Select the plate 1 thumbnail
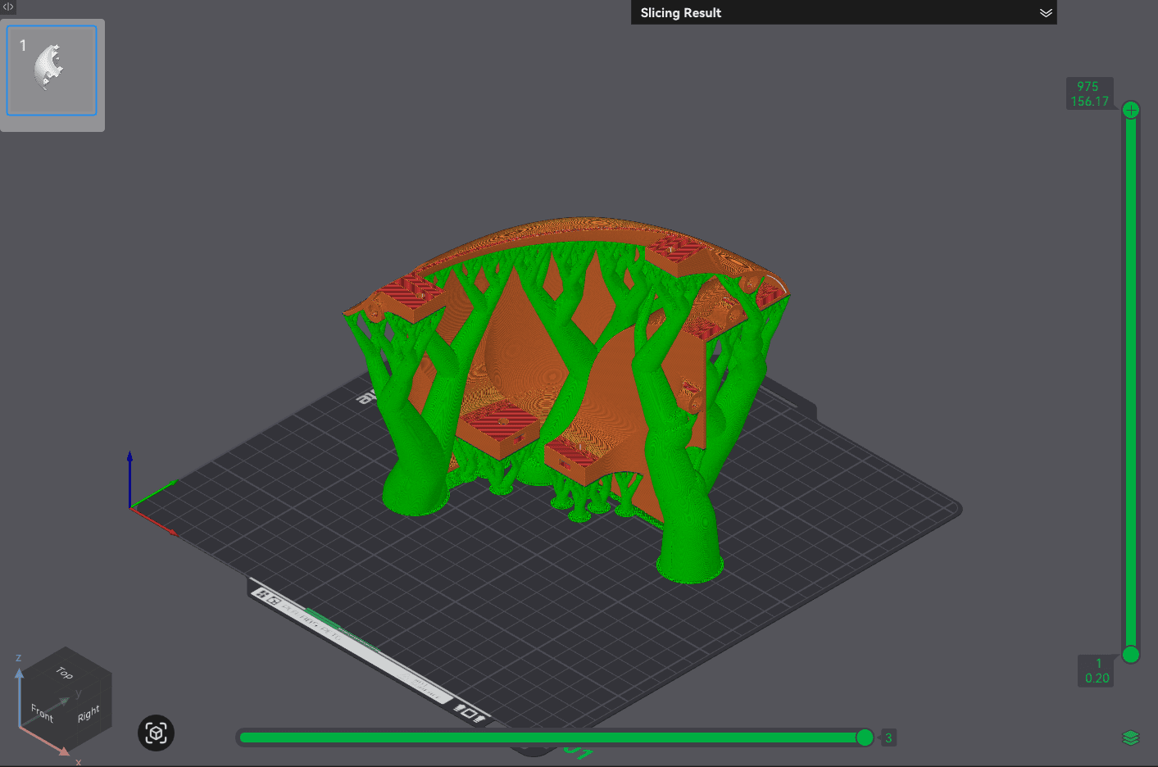The height and width of the screenshot is (767, 1158). (52, 70)
